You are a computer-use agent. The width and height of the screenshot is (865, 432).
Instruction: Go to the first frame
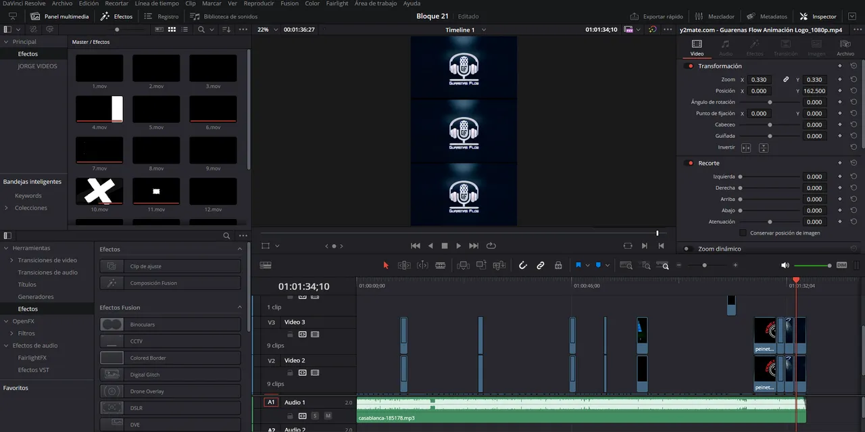click(x=416, y=245)
